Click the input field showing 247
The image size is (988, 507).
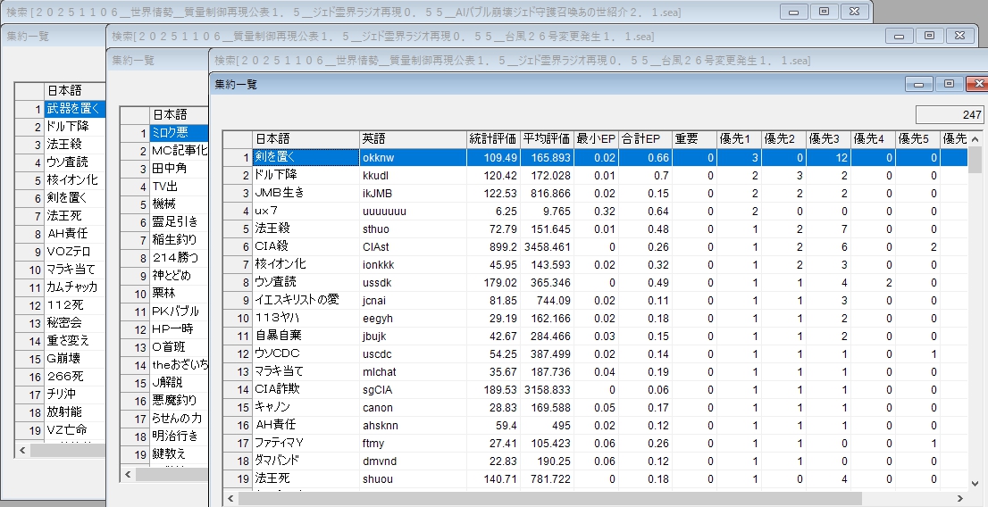click(x=949, y=114)
